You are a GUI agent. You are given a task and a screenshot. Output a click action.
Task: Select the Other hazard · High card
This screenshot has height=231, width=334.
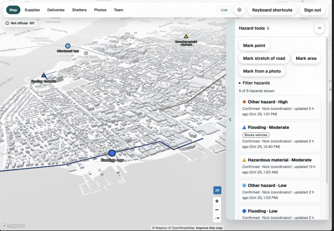[x=280, y=108]
